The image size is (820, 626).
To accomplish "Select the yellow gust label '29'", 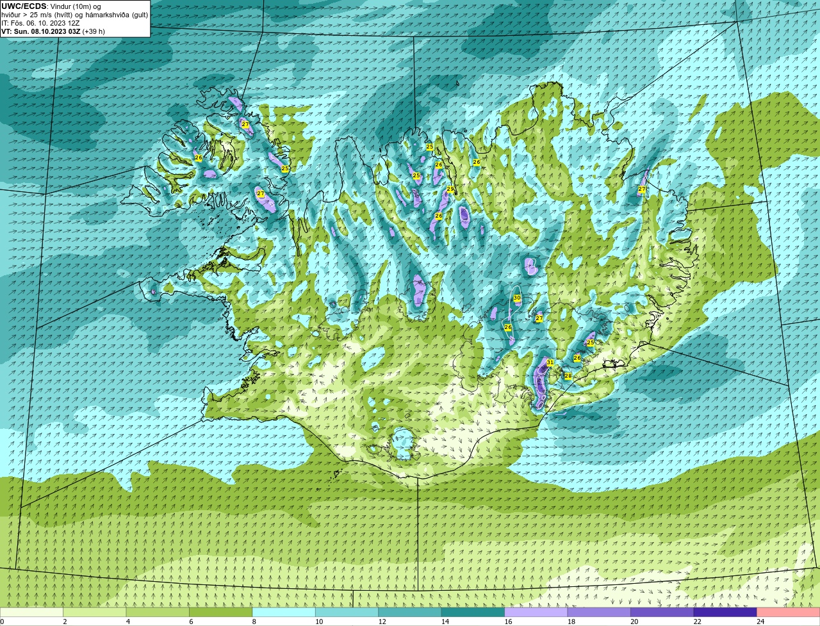I will click(450, 189).
